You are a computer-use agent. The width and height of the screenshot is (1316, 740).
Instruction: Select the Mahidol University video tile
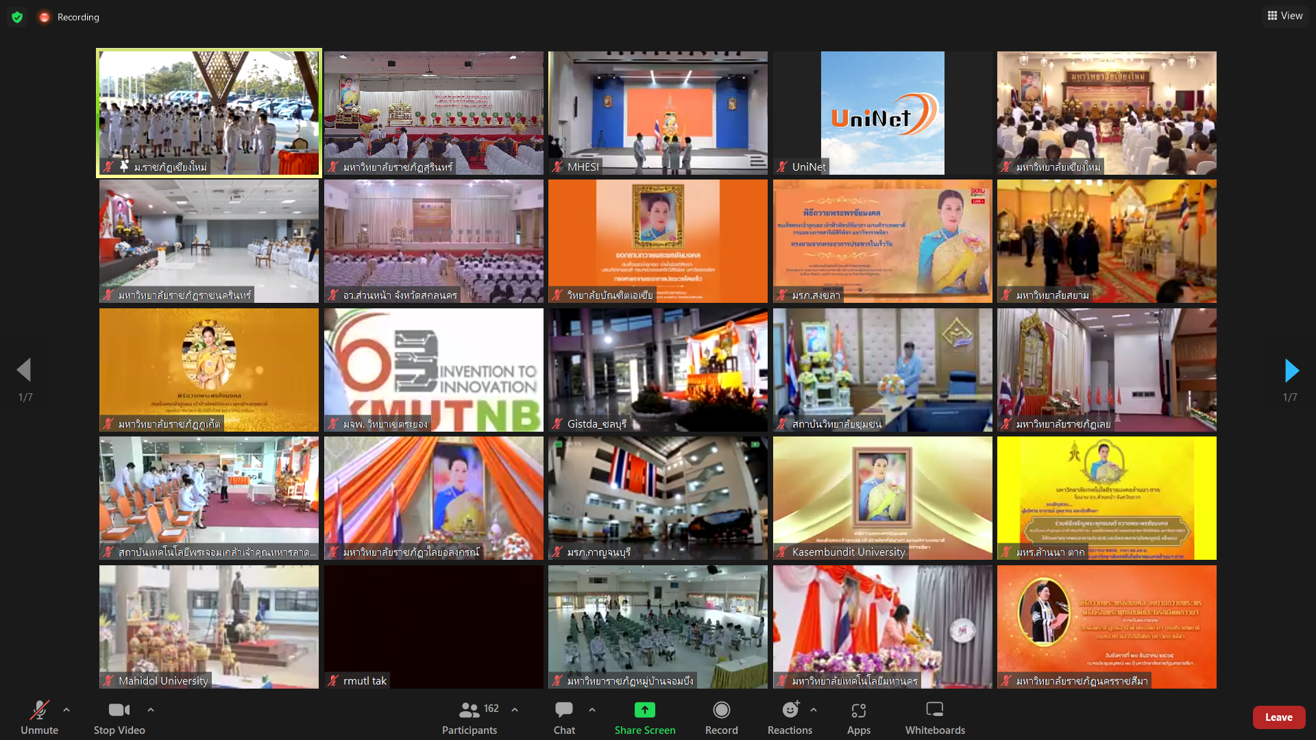[209, 626]
